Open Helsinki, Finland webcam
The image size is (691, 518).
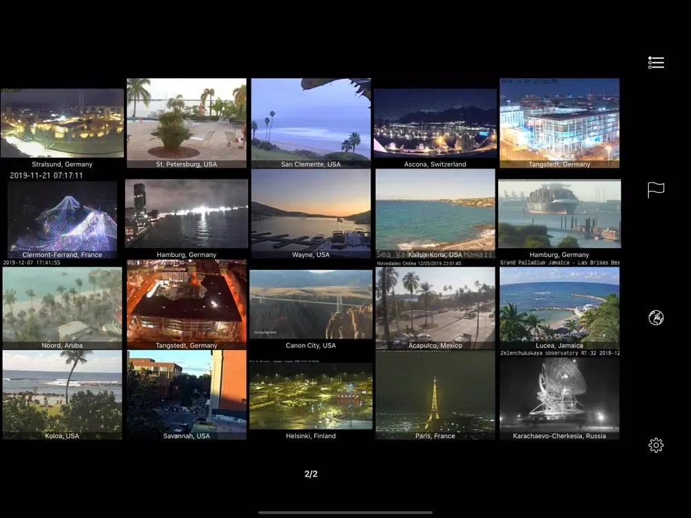311,395
